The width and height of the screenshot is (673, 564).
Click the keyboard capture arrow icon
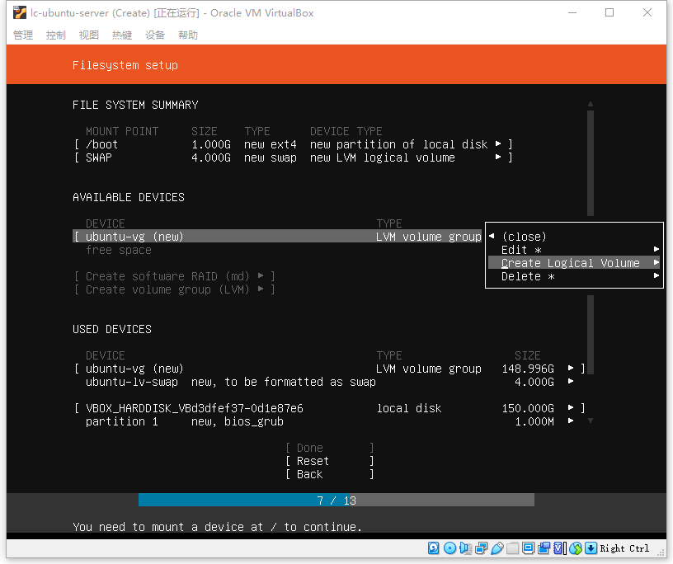coord(591,548)
